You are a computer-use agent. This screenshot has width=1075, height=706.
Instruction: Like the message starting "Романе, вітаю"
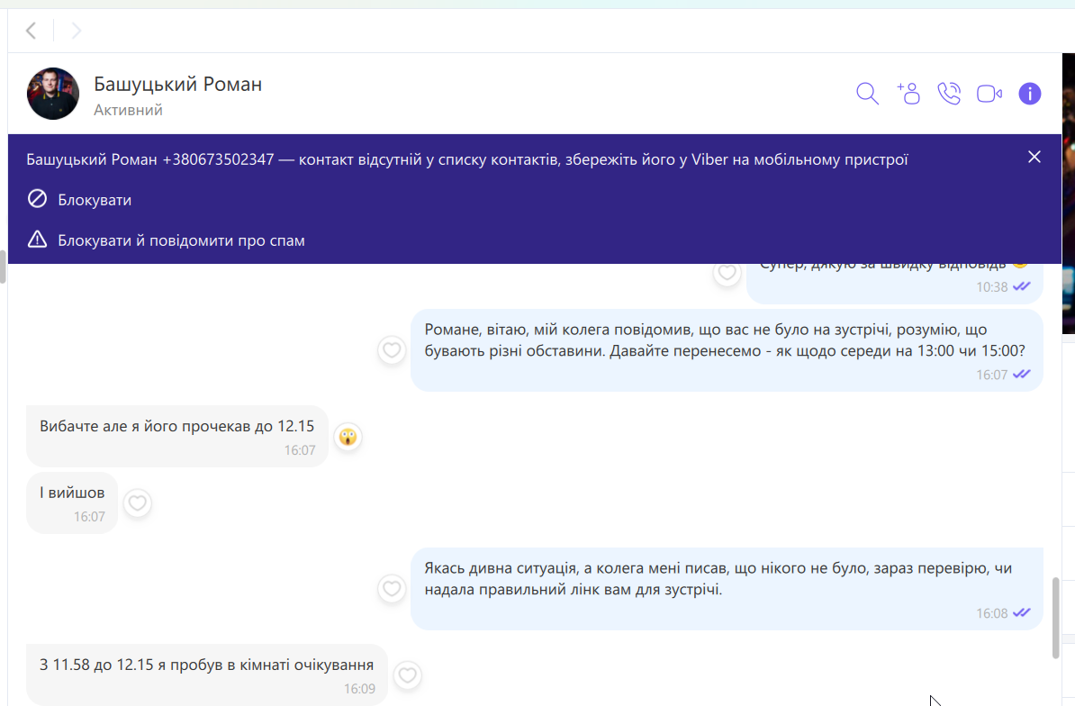tap(392, 350)
